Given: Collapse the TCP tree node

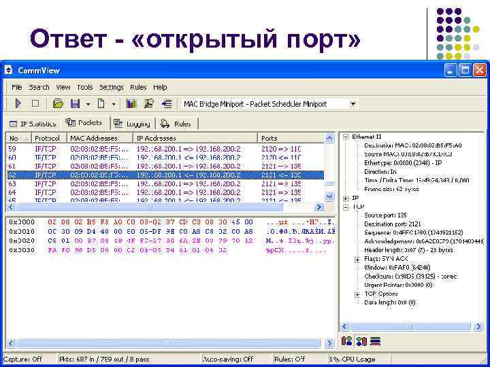Looking at the screenshot, I should 346,207.
